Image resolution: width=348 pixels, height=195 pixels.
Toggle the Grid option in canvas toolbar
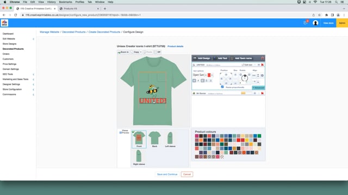coord(158,52)
